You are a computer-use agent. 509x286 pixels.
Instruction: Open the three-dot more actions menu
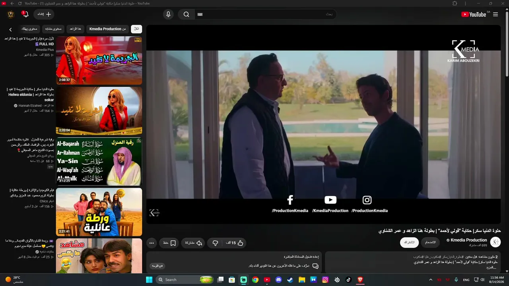[152, 243]
